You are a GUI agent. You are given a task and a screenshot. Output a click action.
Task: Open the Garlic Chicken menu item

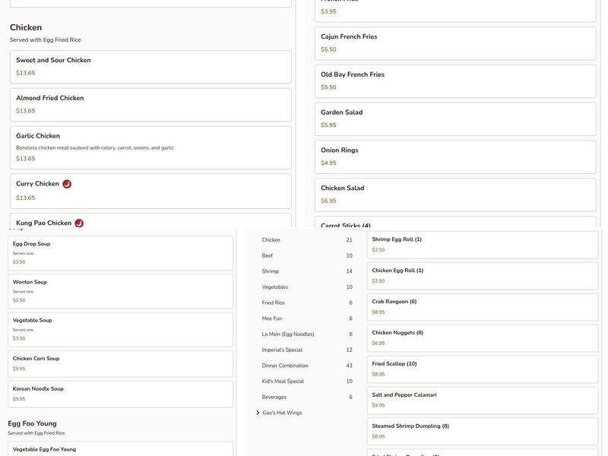click(x=150, y=147)
